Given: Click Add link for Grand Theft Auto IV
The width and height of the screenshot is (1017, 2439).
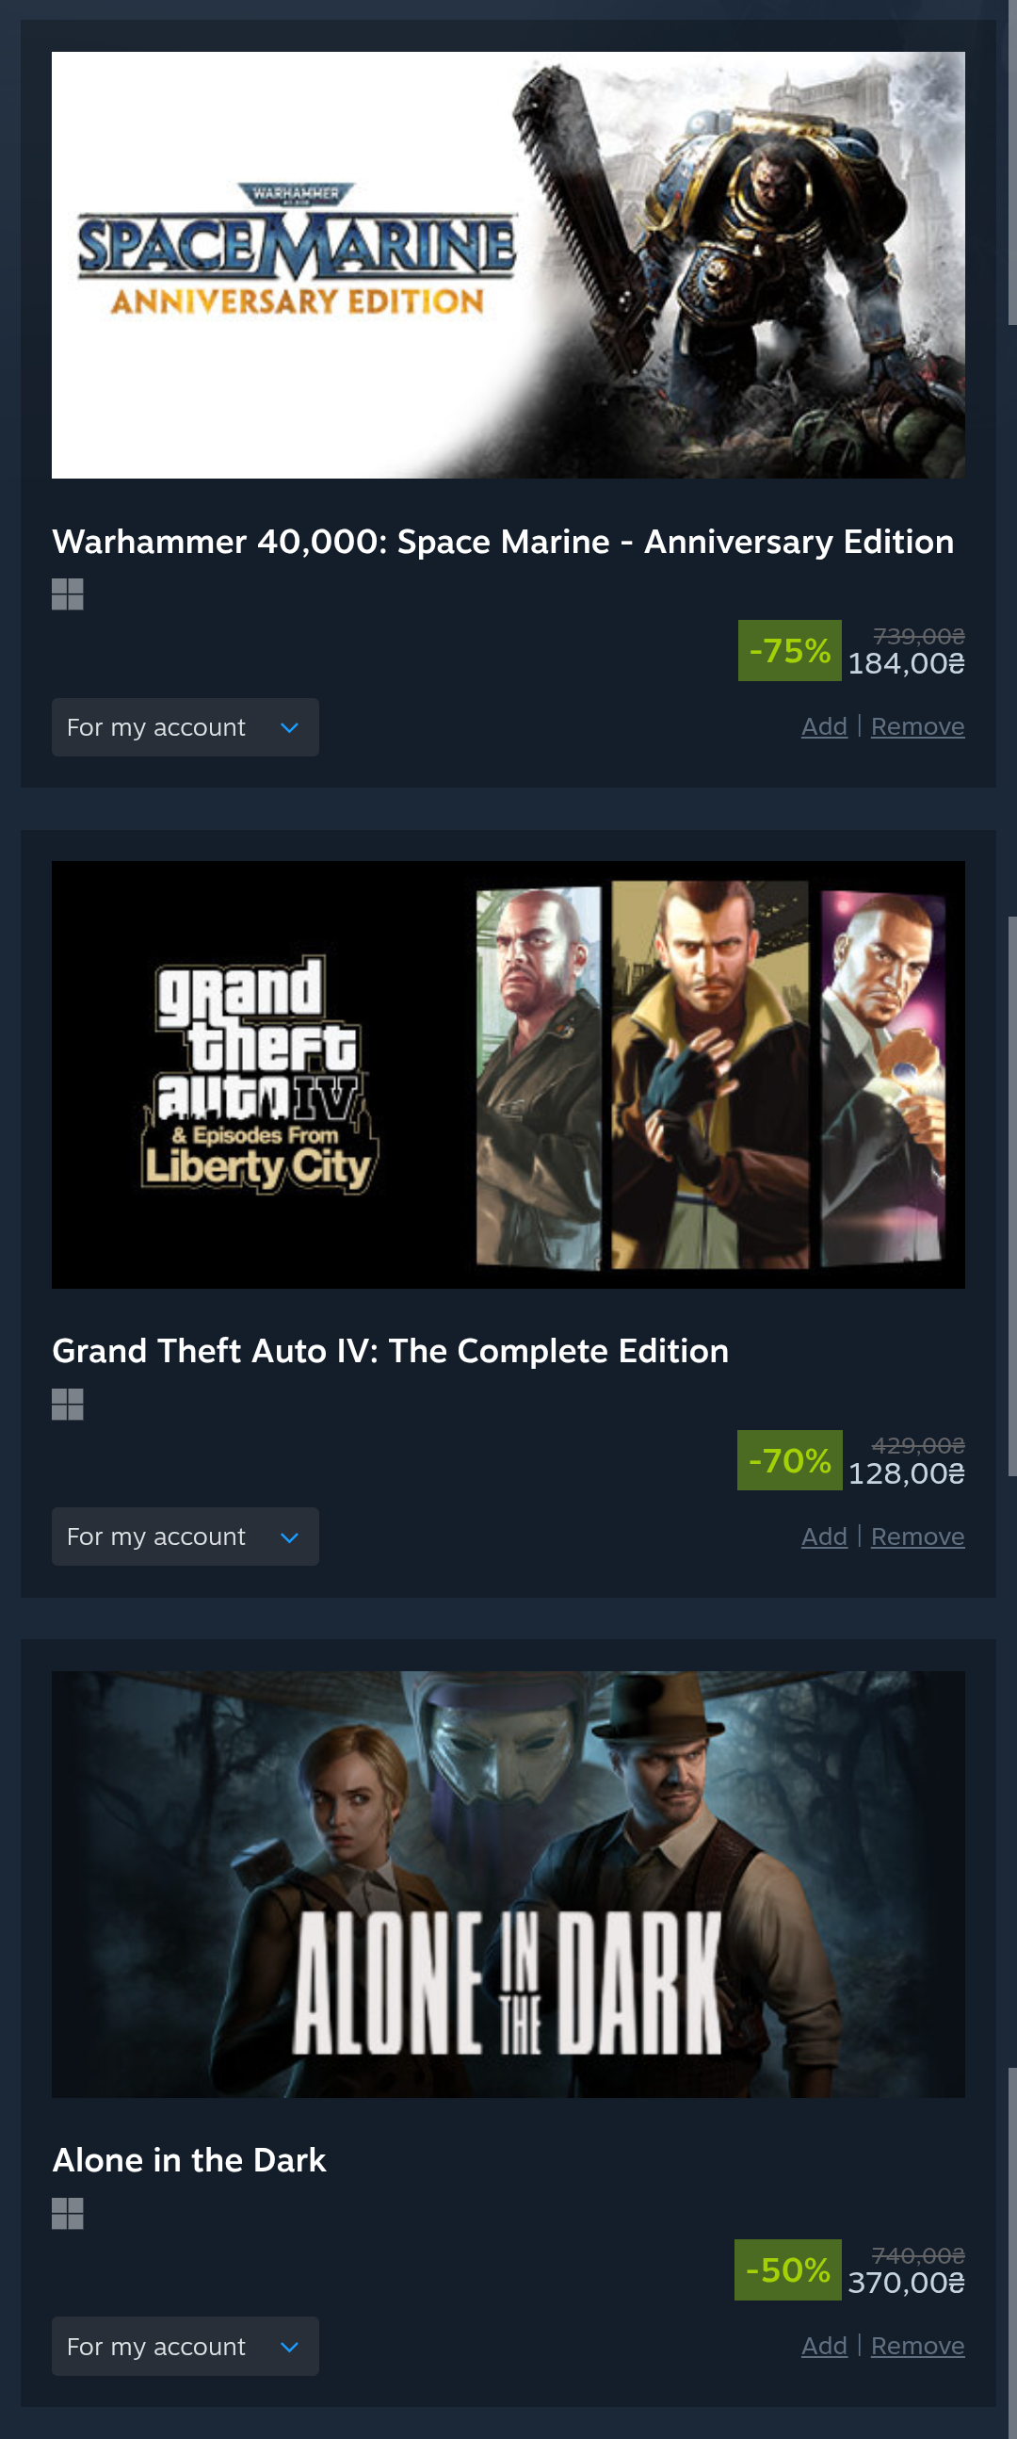Looking at the screenshot, I should click(x=823, y=1536).
